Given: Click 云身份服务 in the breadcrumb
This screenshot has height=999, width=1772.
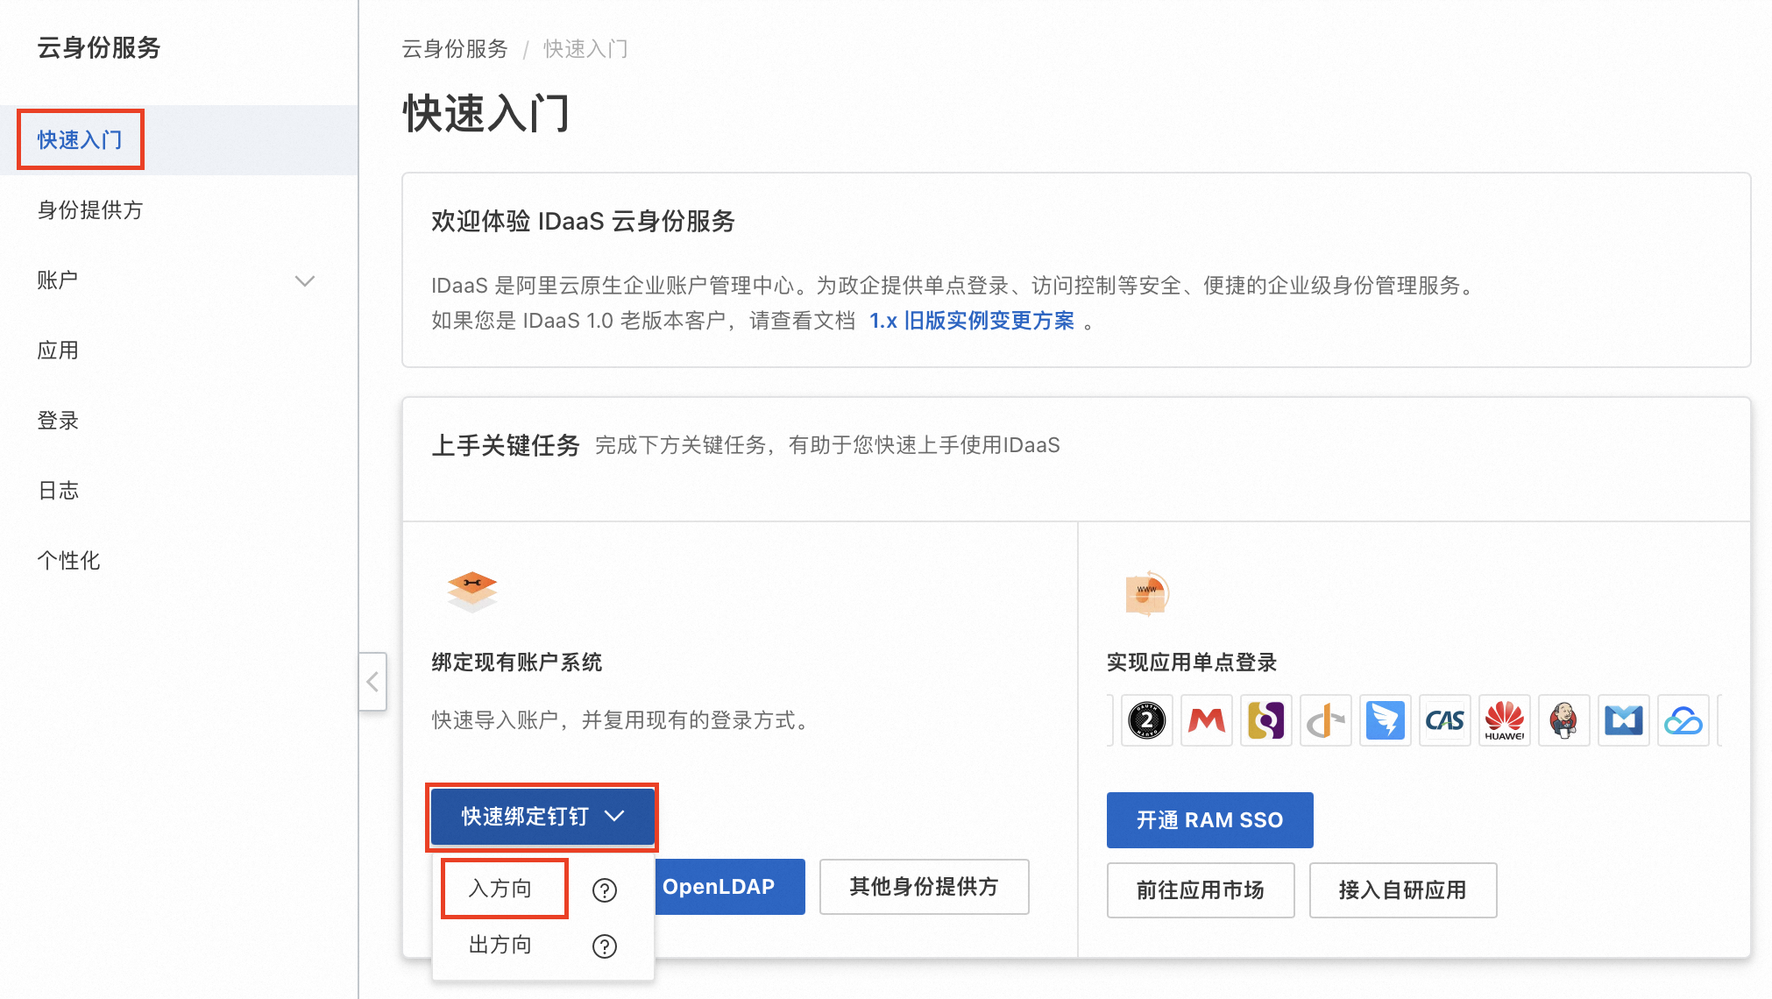Looking at the screenshot, I should coord(455,49).
